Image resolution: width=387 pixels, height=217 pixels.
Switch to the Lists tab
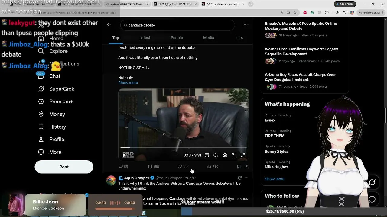[239, 38]
